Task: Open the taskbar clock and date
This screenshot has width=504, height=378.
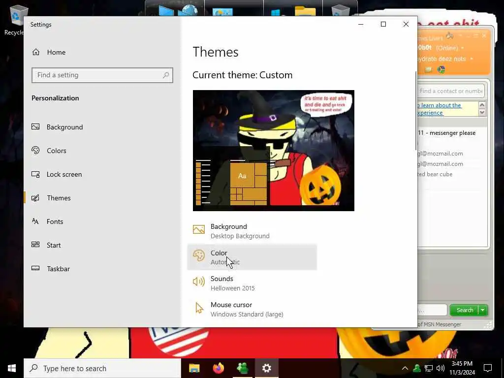Action: pyautogui.click(x=462, y=368)
